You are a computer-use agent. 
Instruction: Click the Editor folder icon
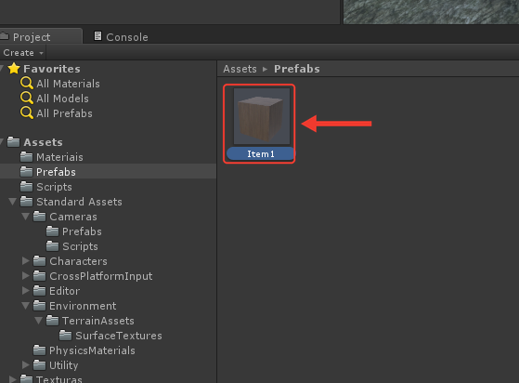click(39, 291)
